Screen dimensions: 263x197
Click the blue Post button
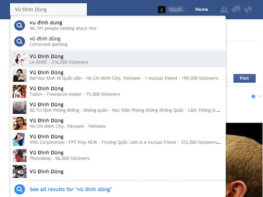coord(245,78)
